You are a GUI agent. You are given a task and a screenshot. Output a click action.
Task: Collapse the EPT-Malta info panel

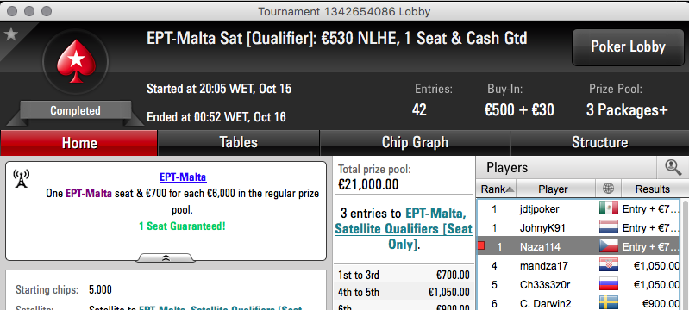[166, 258]
